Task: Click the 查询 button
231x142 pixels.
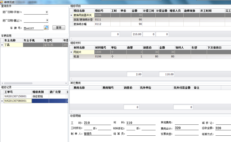Action: [x=59, y=28]
